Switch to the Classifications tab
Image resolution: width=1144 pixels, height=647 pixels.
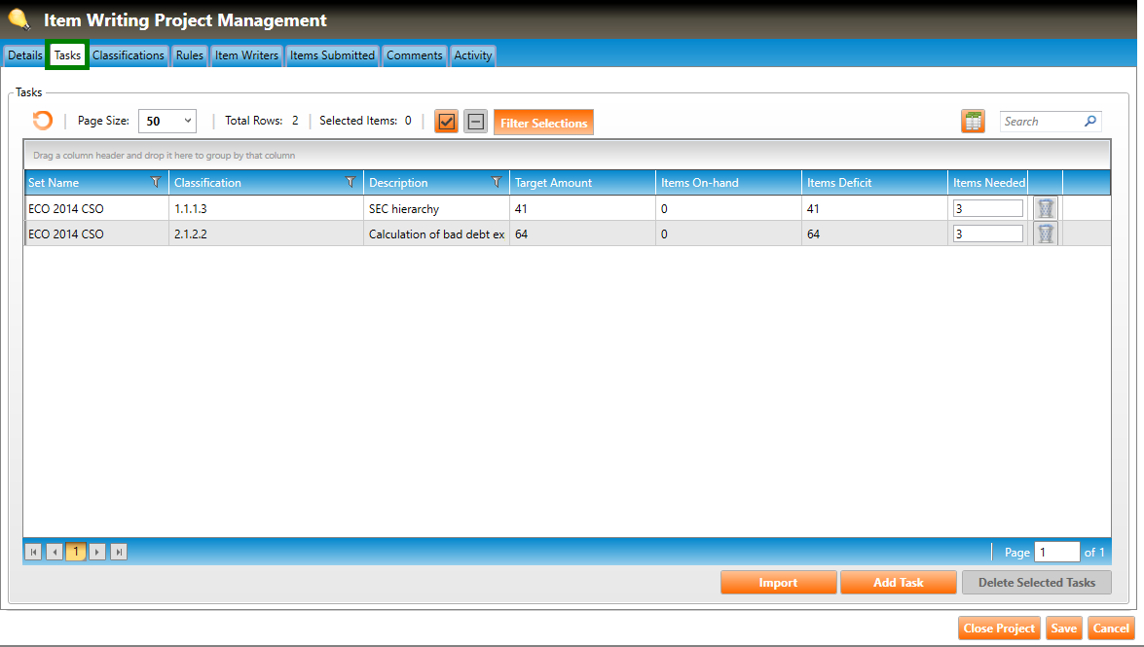tap(129, 55)
